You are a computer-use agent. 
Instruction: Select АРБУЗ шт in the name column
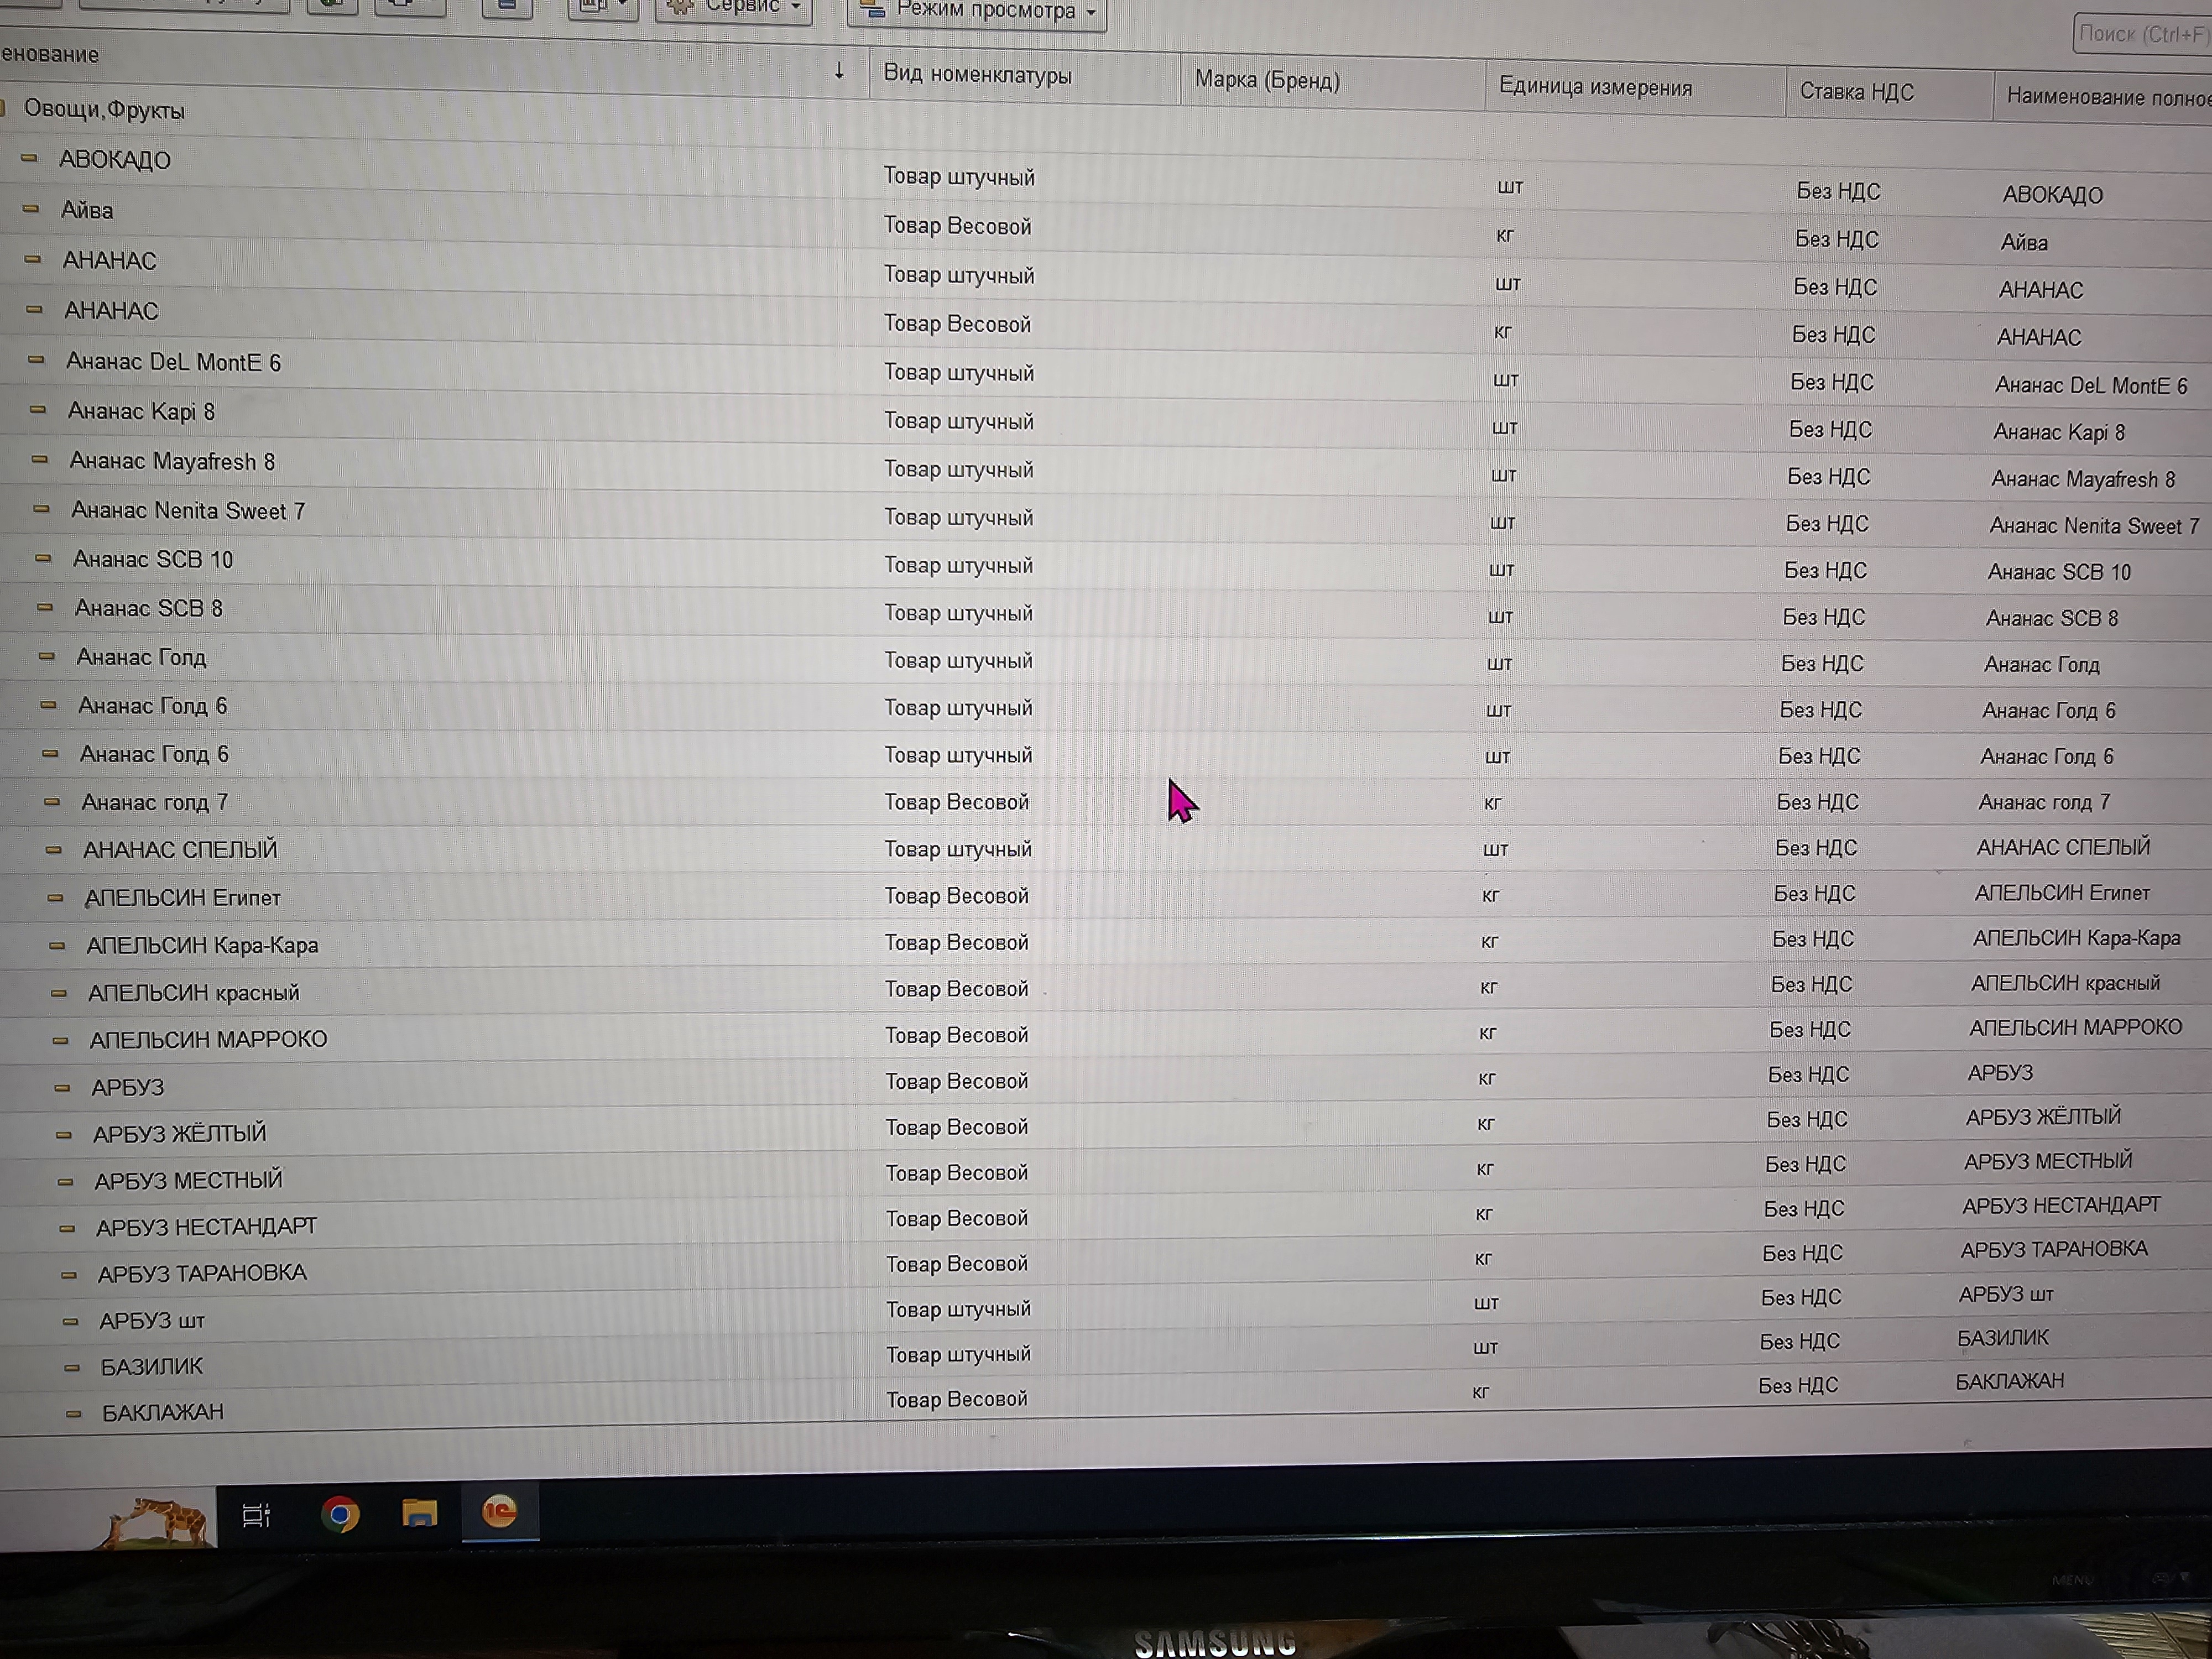point(152,1321)
